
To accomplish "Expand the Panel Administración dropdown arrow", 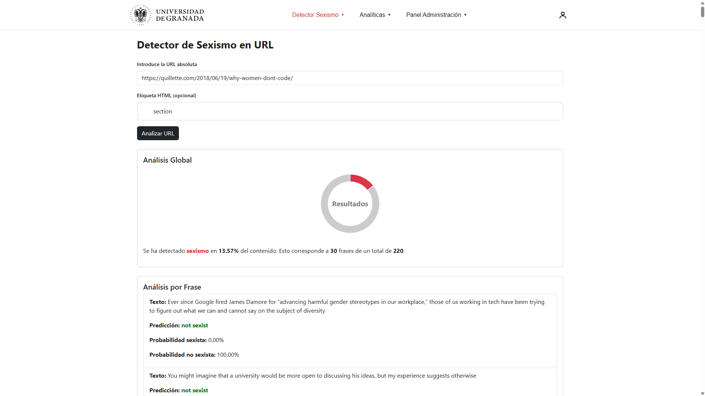I will [x=465, y=15].
